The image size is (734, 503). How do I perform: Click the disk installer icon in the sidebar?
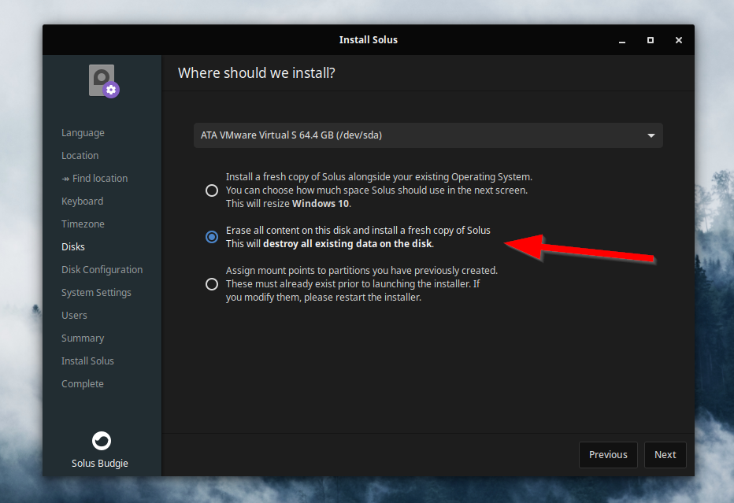(104, 81)
